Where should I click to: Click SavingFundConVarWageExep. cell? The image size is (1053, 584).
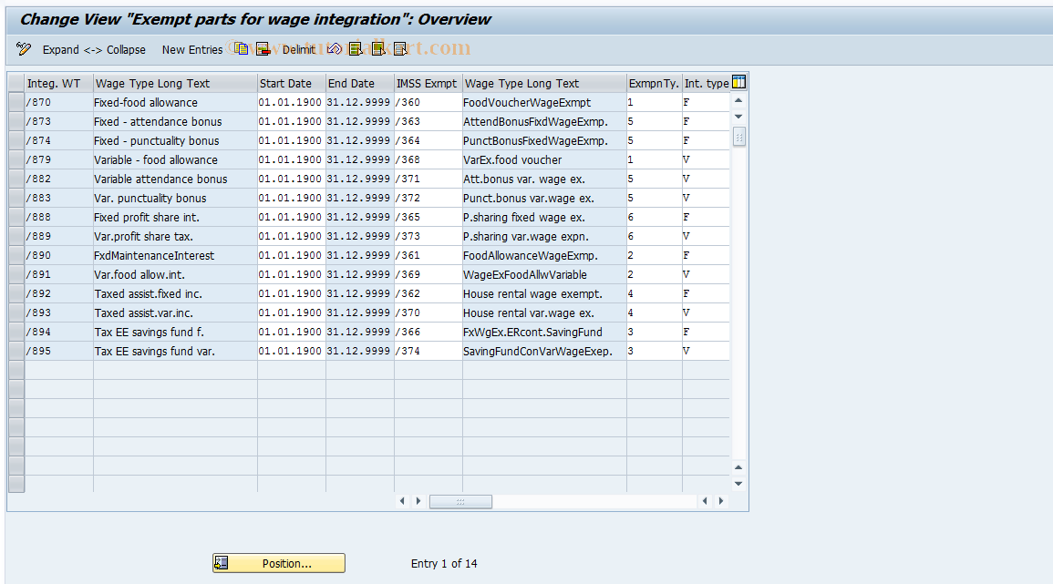tap(544, 351)
